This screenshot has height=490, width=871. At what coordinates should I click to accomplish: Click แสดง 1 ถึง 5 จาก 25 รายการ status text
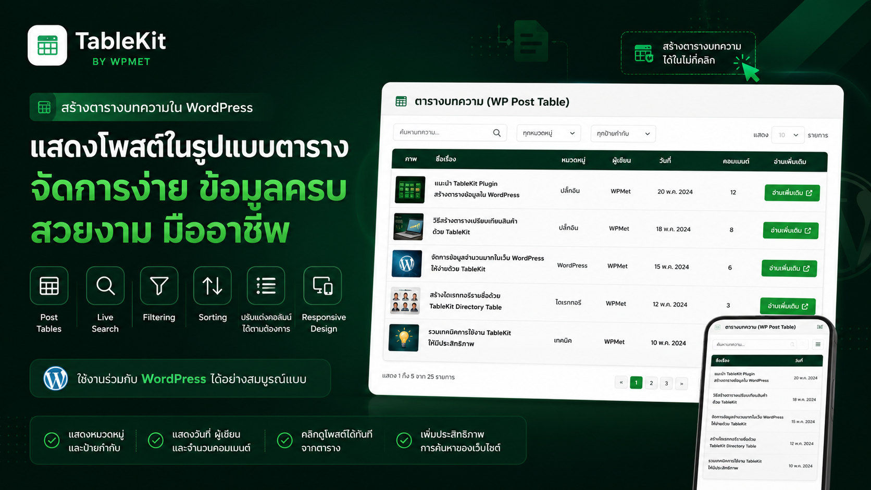click(418, 376)
